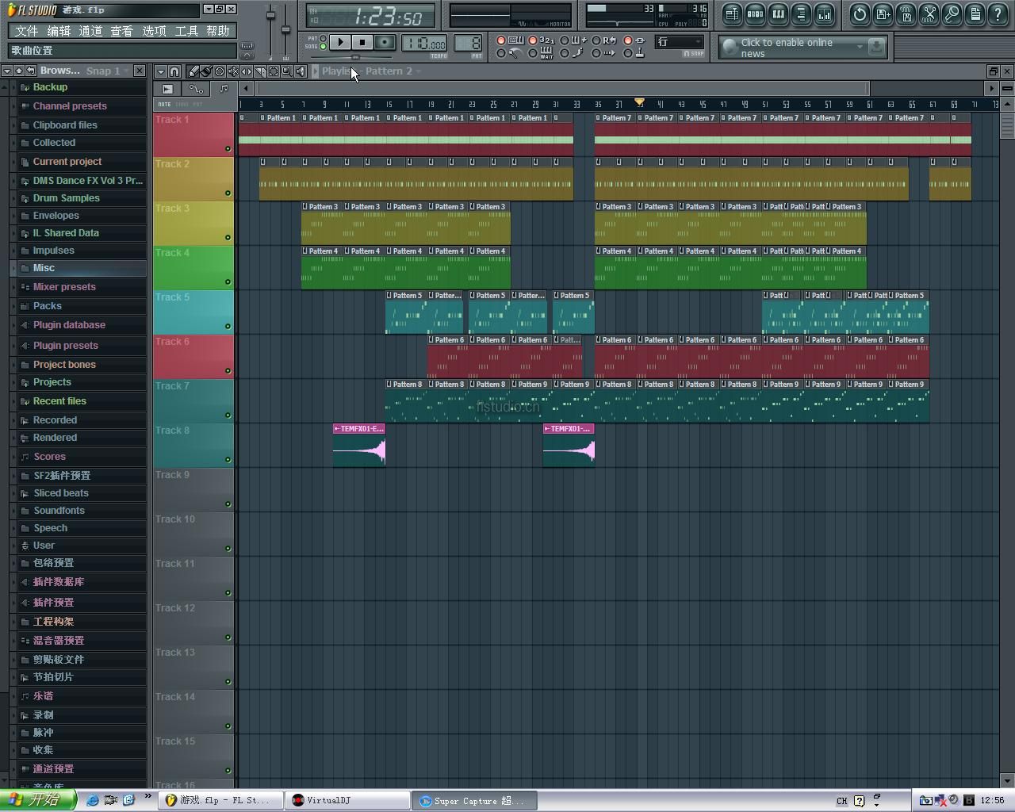1015x812 pixels.
Task: Open the 编辑 (Edit) menu
Action: [59, 31]
